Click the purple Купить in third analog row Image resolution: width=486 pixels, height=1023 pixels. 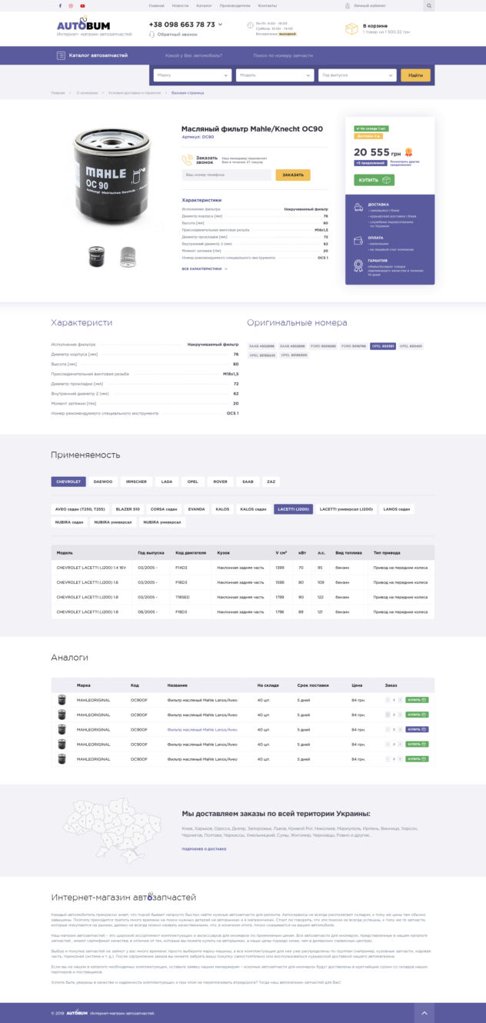click(418, 729)
